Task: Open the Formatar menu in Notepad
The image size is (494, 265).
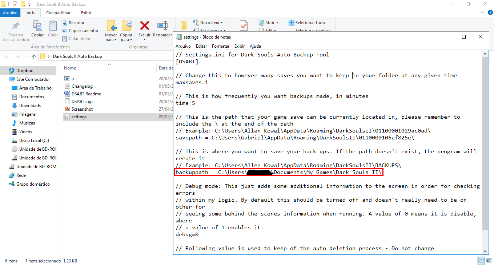Action: (x=221, y=46)
